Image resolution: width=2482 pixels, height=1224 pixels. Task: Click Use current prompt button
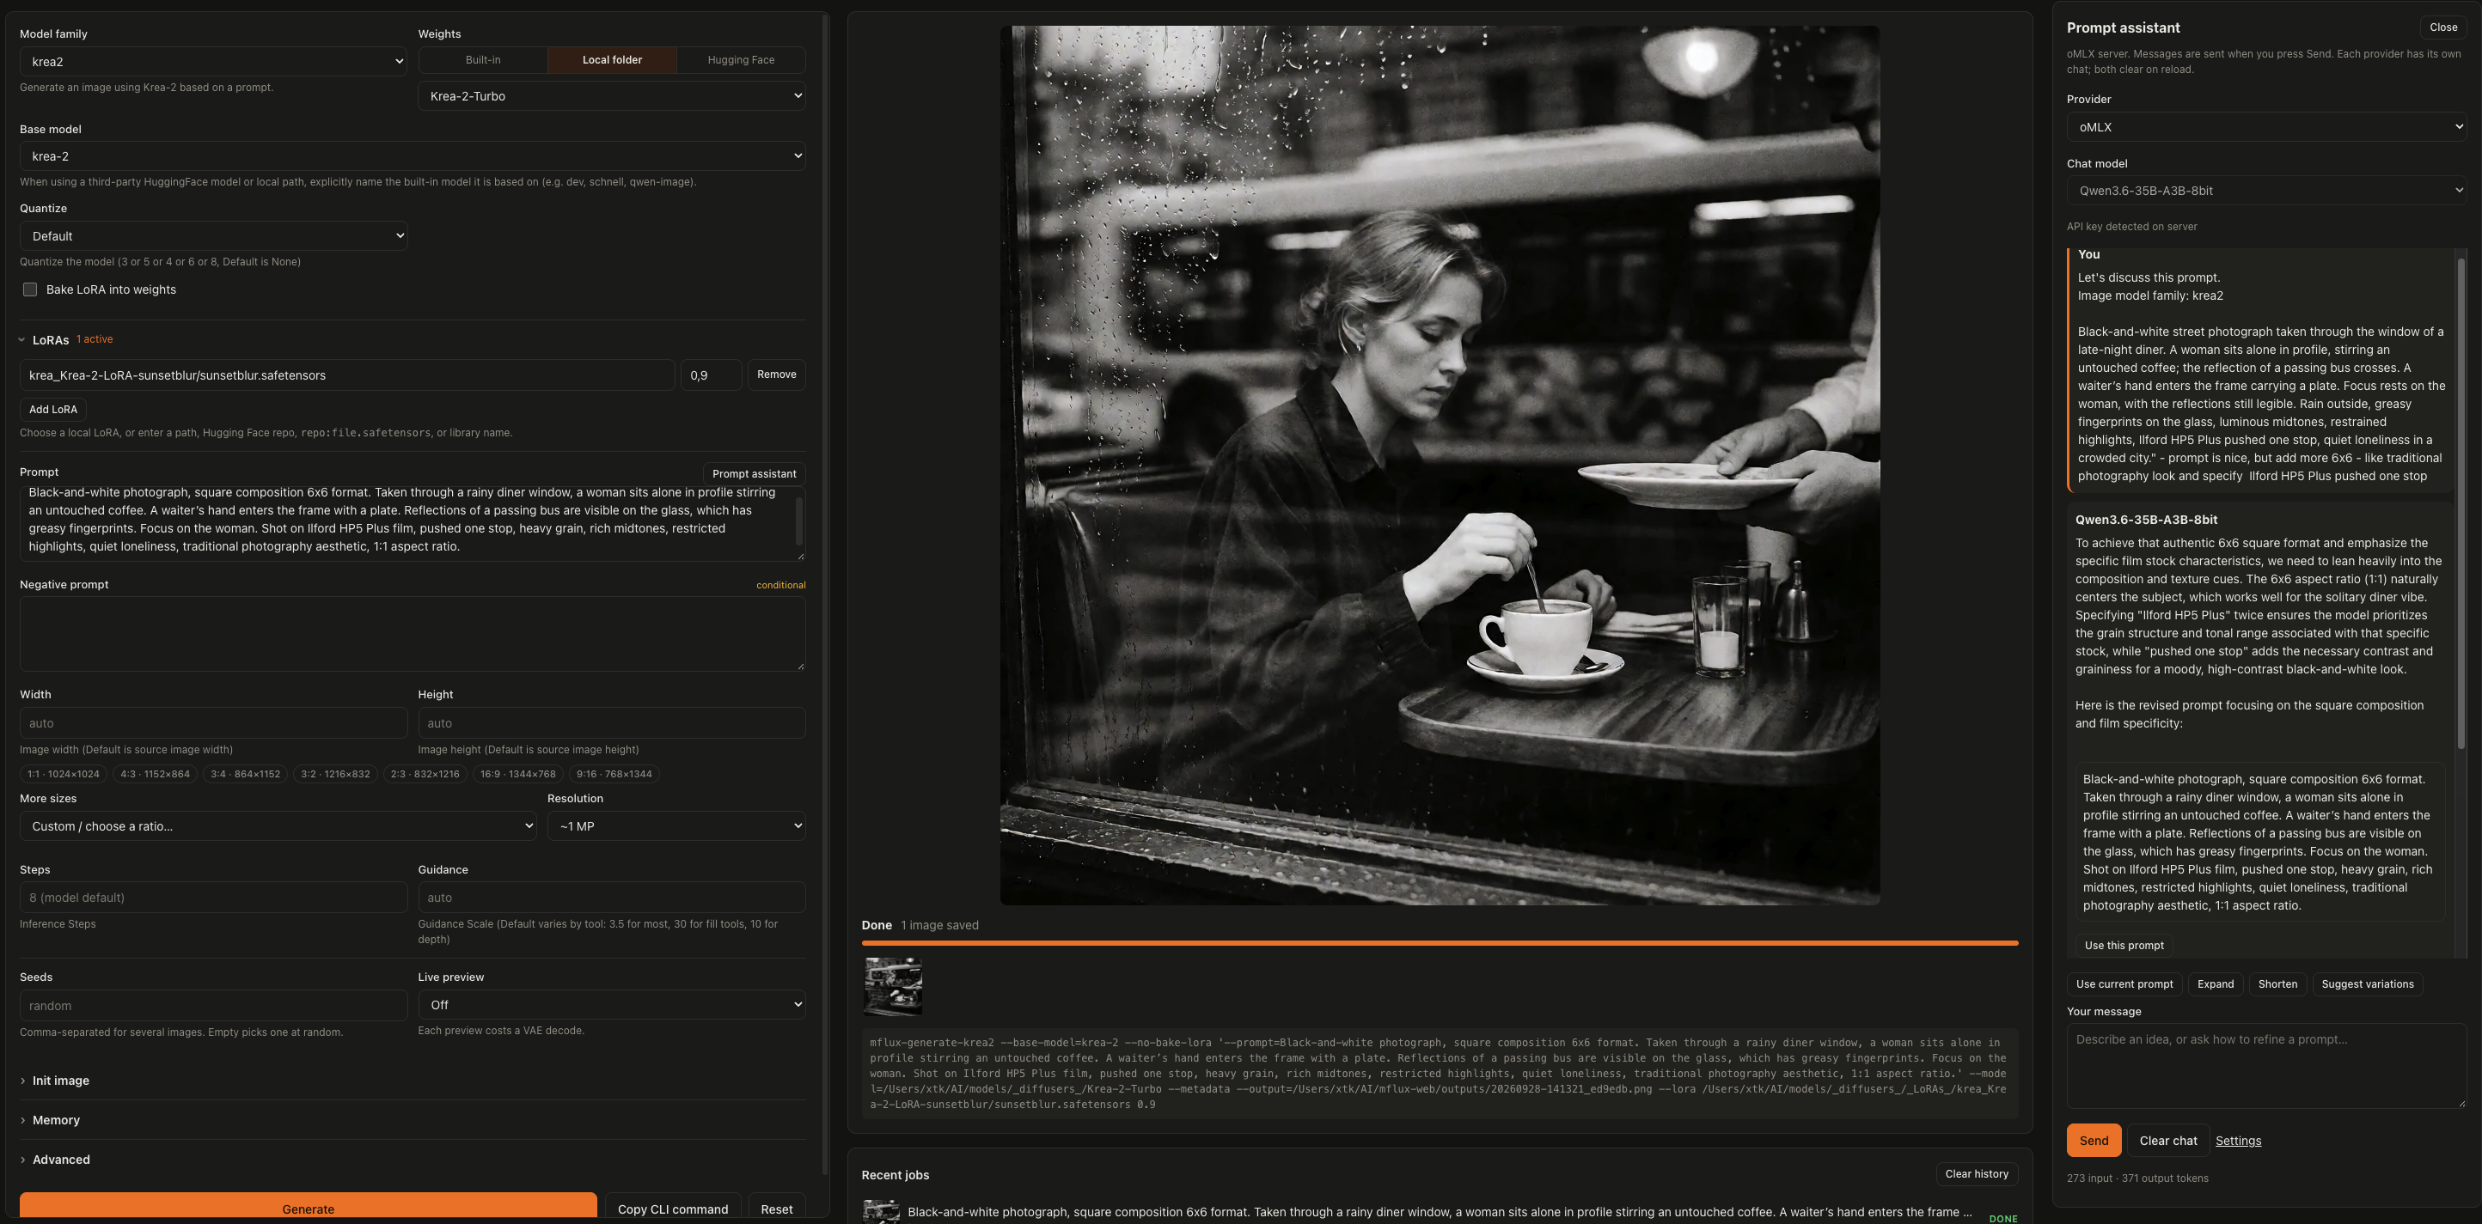pos(2124,984)
